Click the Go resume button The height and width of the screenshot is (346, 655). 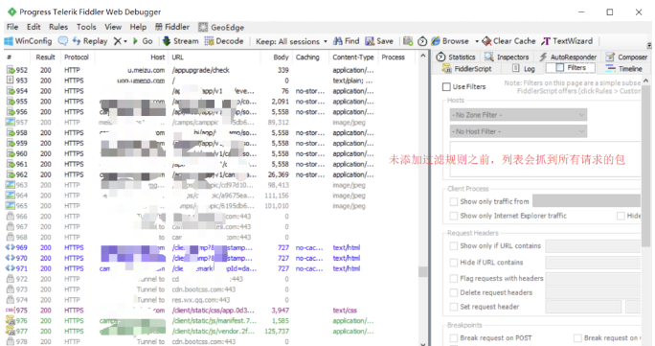[x=143, y=41]
